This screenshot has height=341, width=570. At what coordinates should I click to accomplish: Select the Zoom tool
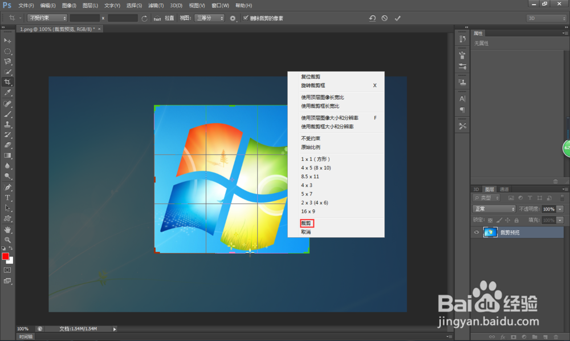click(7, 240)
